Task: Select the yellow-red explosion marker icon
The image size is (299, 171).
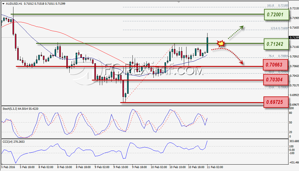Action: coord(221,43)
